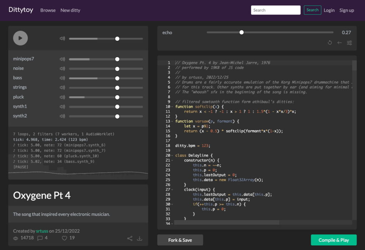
Task: Click the code editor horizontal scrollbar
Action: tap(226, 223)
